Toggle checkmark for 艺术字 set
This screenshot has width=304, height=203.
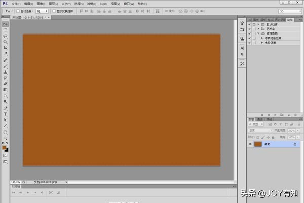pos(249,29)
